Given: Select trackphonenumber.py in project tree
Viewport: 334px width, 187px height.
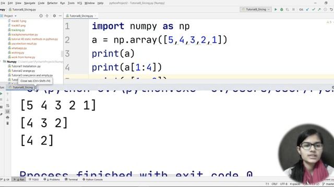Looking at the screenshot, I should pyautogui.click(x=23, y=35).
